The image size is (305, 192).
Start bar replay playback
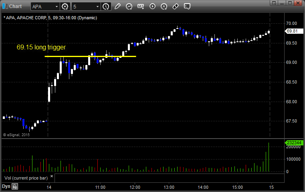[152, 6]
